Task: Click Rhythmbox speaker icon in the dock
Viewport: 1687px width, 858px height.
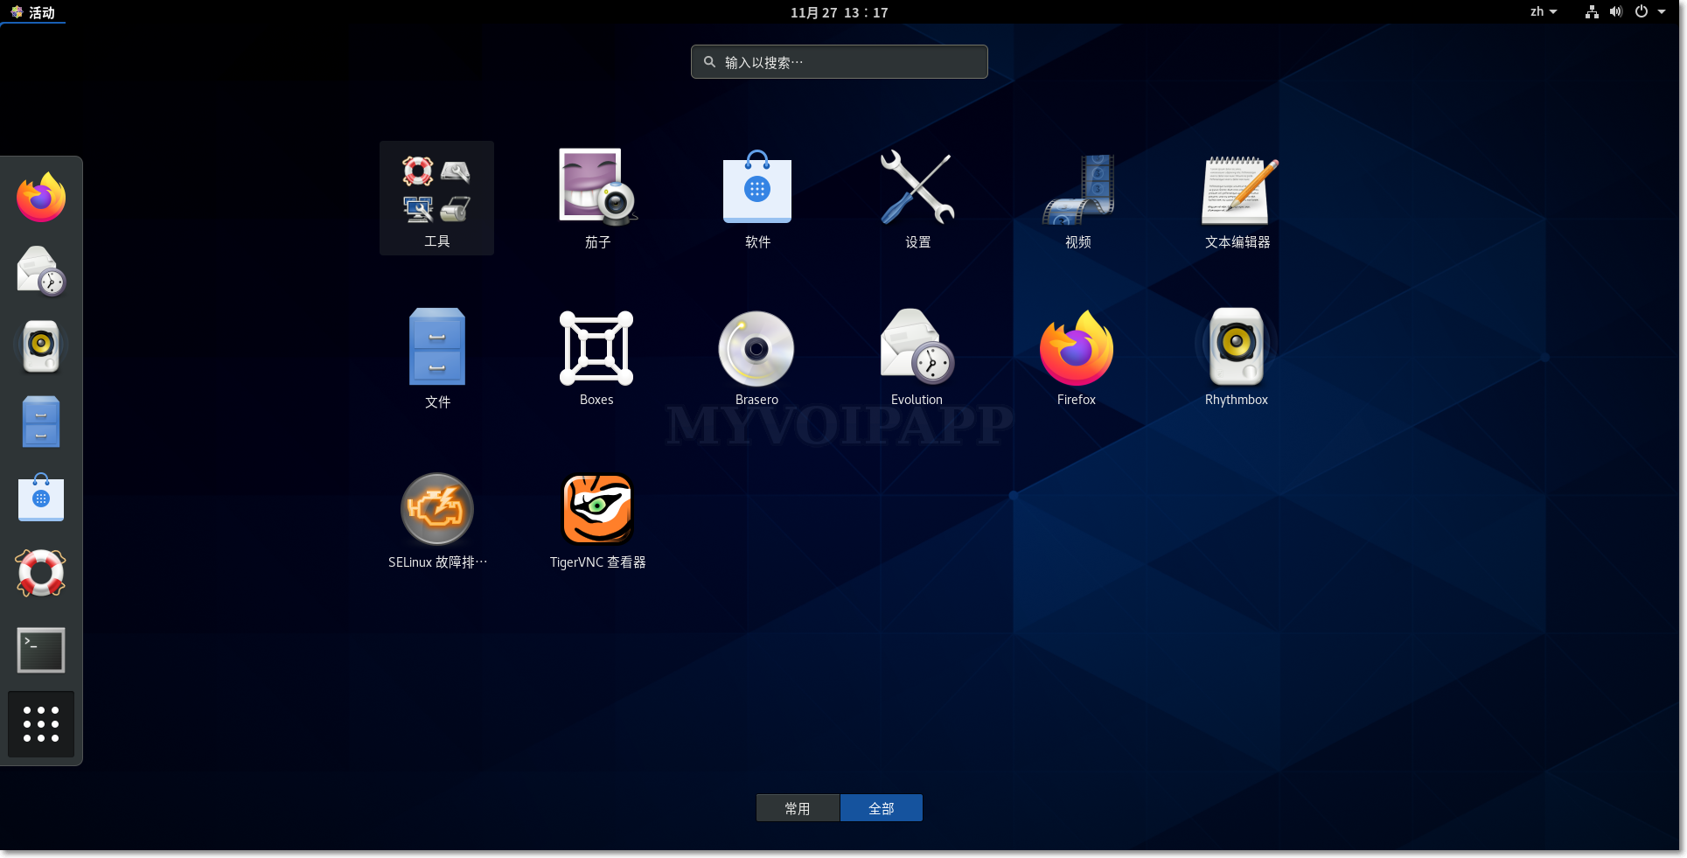Action: 41,346
